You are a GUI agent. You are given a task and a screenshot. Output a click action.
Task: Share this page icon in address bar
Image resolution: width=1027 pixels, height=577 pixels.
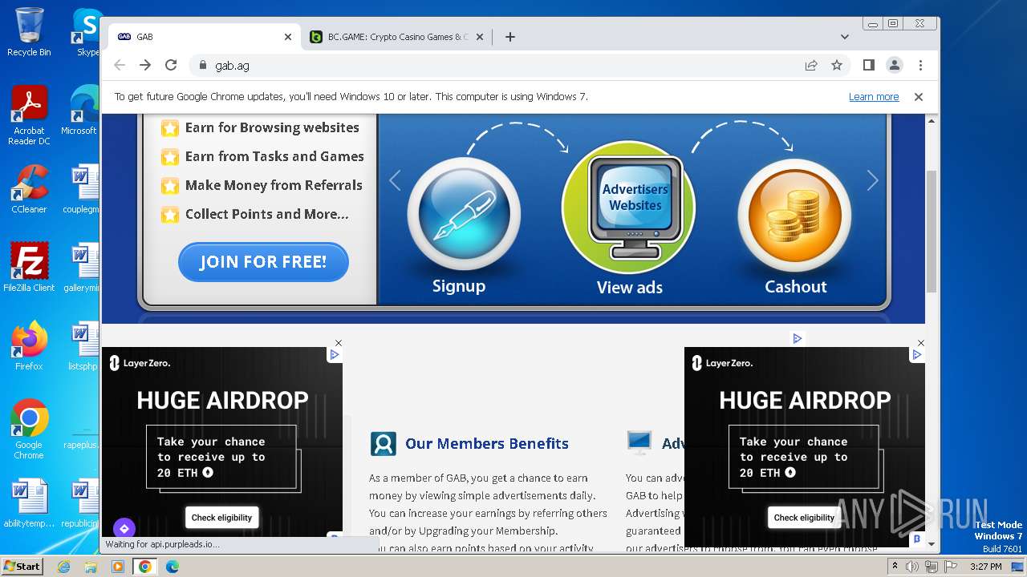click(811, 65)
